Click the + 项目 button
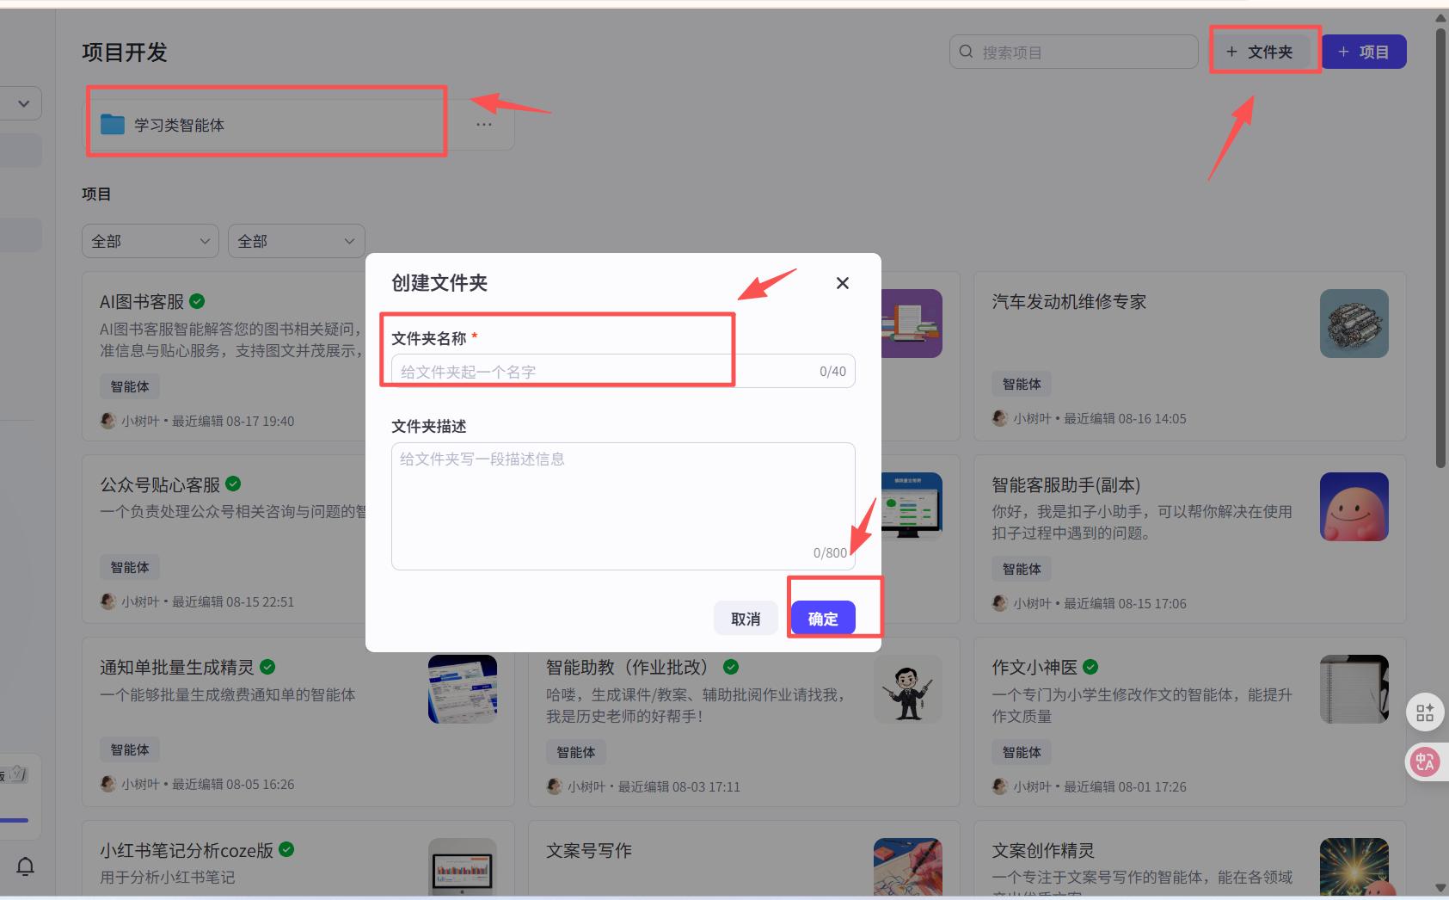This screenshot has width=1449, height=900. pyautogui.click(x=1364, y=51)
